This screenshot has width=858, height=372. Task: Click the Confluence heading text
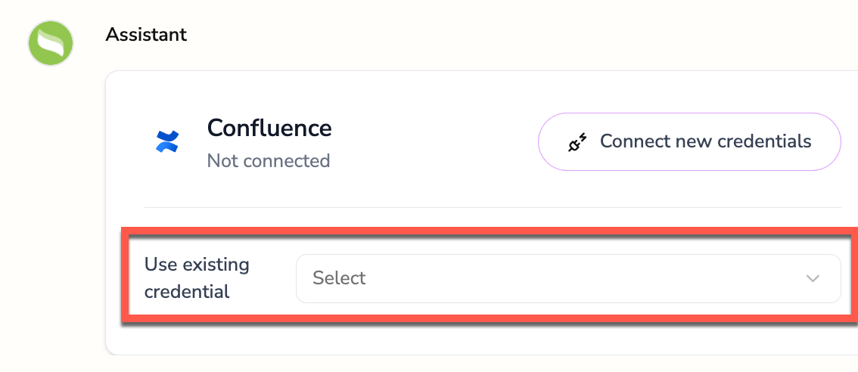(269, 128)
